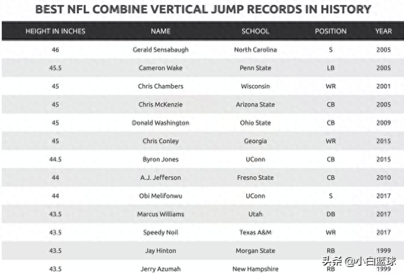The height and width of the screenshot is (274, 404).
Task: Click the NAME column header
Action: tap(160, 31)
